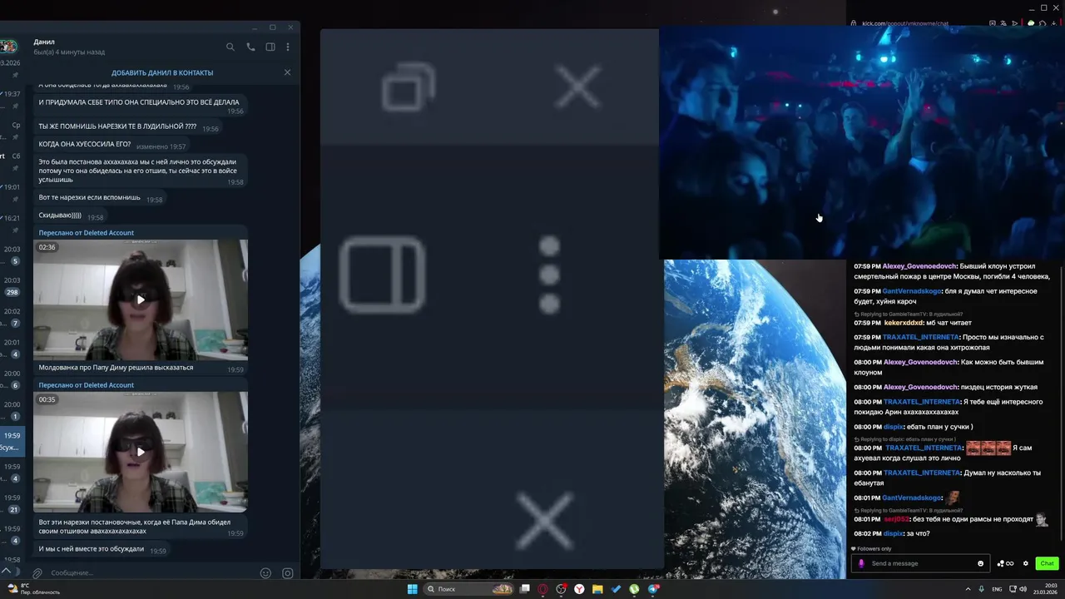Open Kick channel points icon
Screen dimensions: 1065x599
[1005, 563]
